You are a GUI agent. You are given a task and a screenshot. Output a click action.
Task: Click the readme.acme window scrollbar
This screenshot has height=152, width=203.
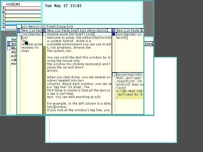pos(44,75)
